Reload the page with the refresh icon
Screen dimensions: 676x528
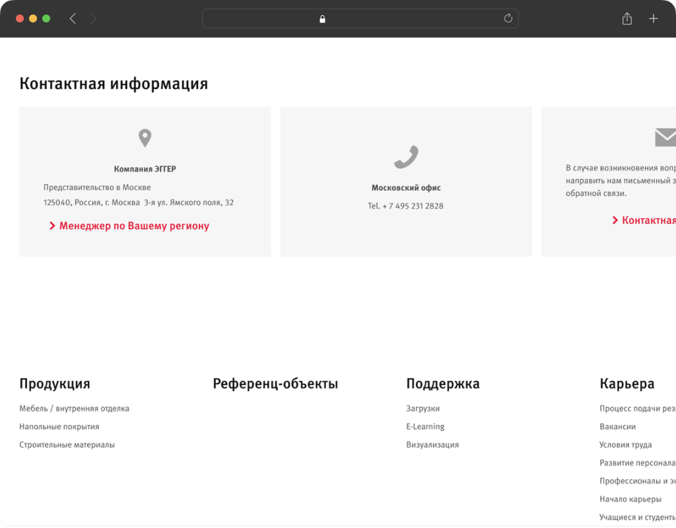point(508,18)
